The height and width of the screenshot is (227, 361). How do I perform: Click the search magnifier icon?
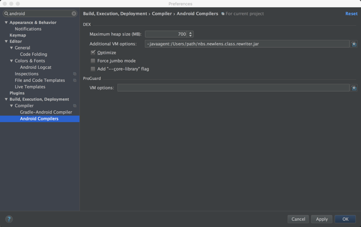pyautogui.click(x=6, y=14)
